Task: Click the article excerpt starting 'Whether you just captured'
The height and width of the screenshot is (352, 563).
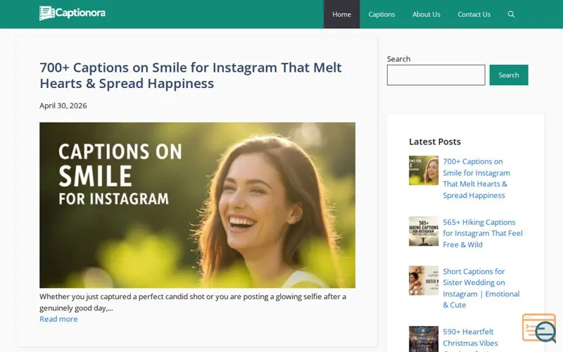Action: (x=193, y=302)
